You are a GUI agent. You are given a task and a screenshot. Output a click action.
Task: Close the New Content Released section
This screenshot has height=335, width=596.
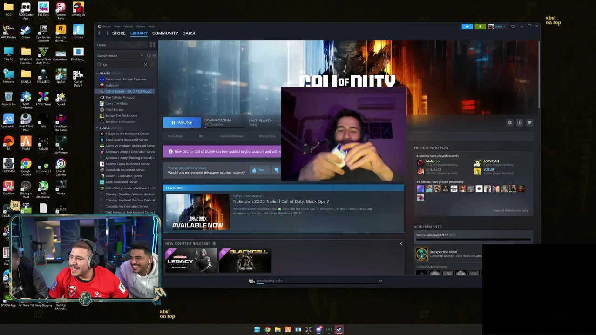tap(400, 243)
